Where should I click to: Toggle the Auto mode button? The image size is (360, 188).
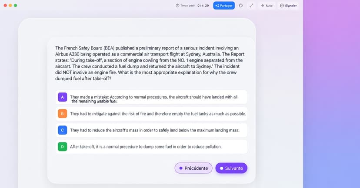[266, 6]
